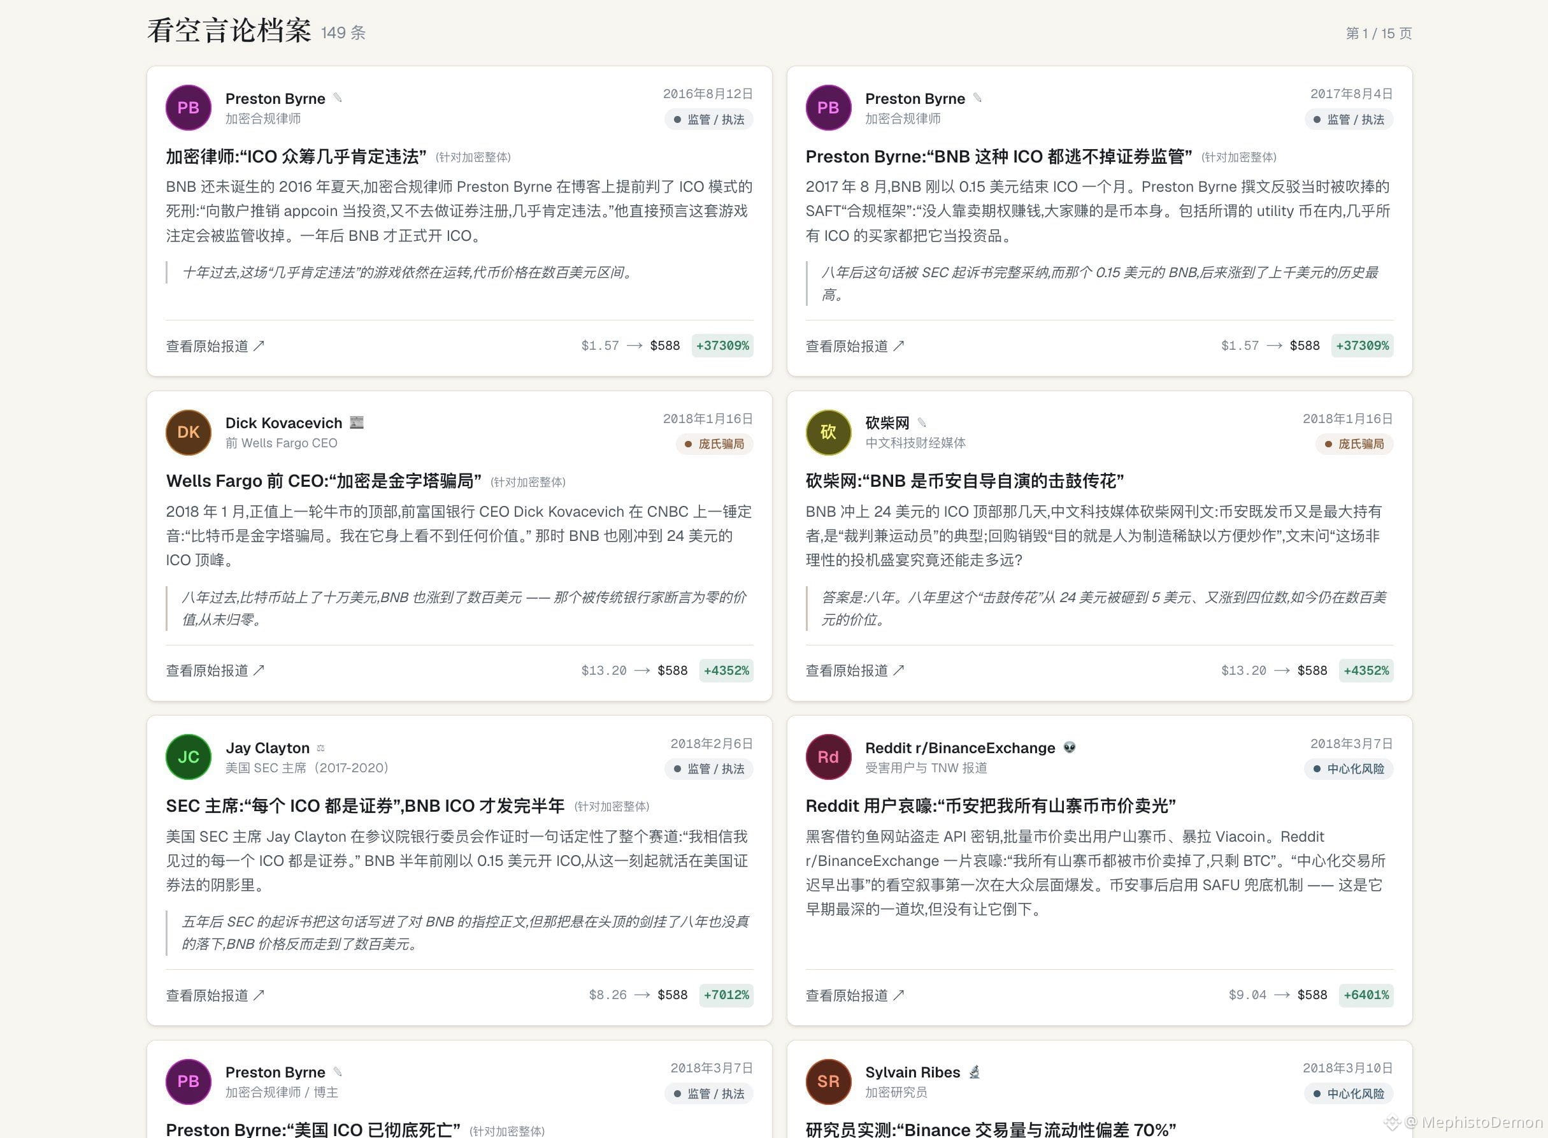This screenshot has height=1138, width=1548.
Task: Click the name Dick Kovacevich
Action: pyautogui.click(x=283, y=423)
